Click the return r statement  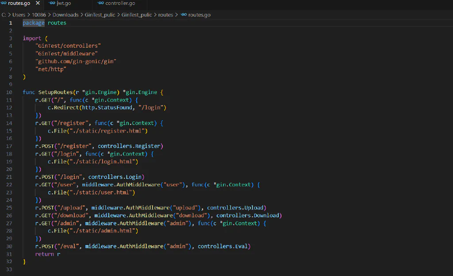48,254
